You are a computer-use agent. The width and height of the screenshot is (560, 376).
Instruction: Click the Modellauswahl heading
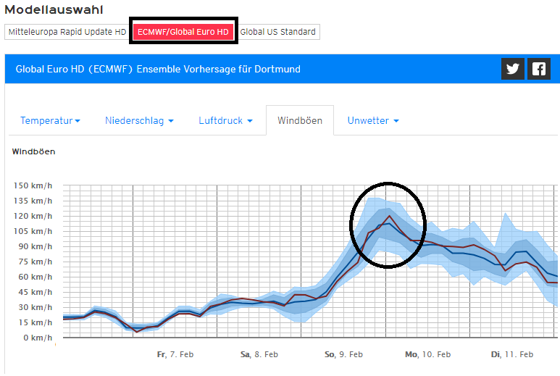pyautogui.click(x=54, y=9)
